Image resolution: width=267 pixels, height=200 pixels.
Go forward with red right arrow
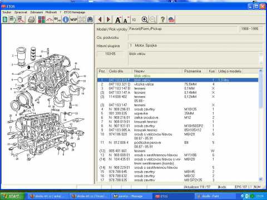[108, 19]
